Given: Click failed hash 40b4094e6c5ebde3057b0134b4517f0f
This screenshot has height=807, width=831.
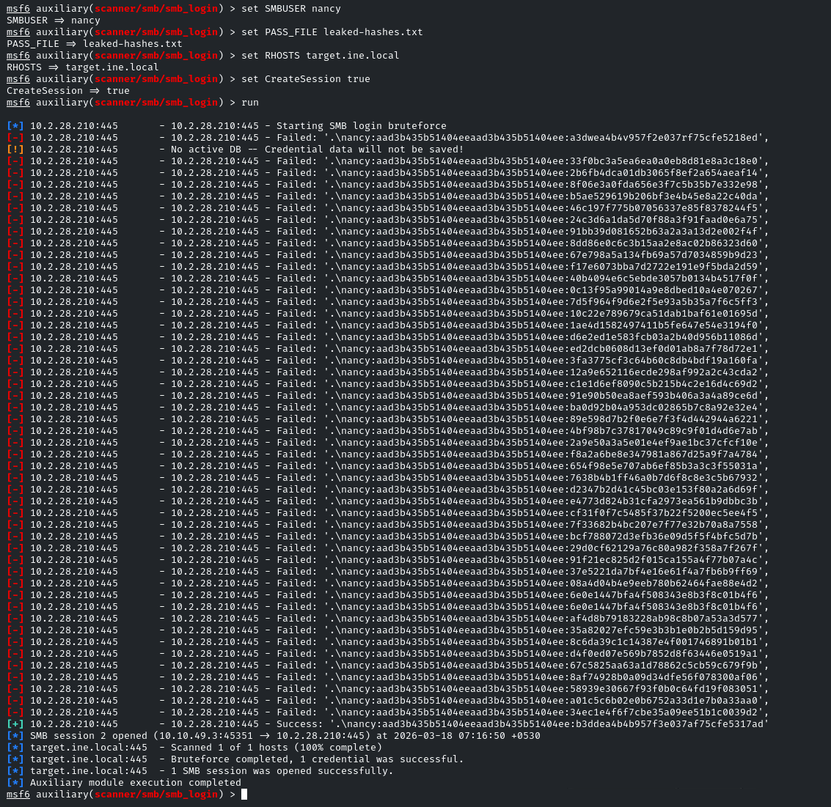Looking at the screenshot, I should (x=664, y=278).
